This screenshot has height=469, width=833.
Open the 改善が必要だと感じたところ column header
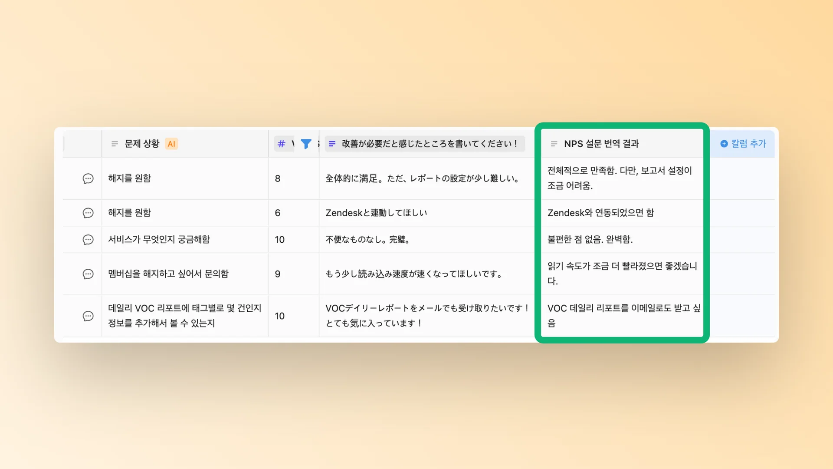[x=429, y=144]
